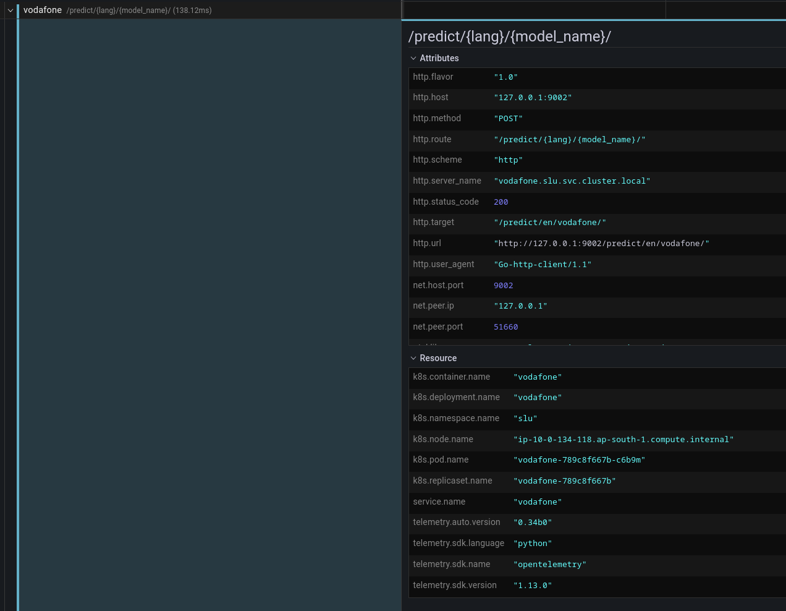Click the ip-10-0-134-118 node name value
Viewport: 786px width, 611px height.
[623, 440]
